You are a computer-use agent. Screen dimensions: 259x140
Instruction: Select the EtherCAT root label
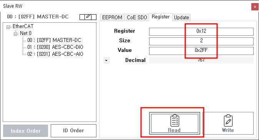click(23, 27)
